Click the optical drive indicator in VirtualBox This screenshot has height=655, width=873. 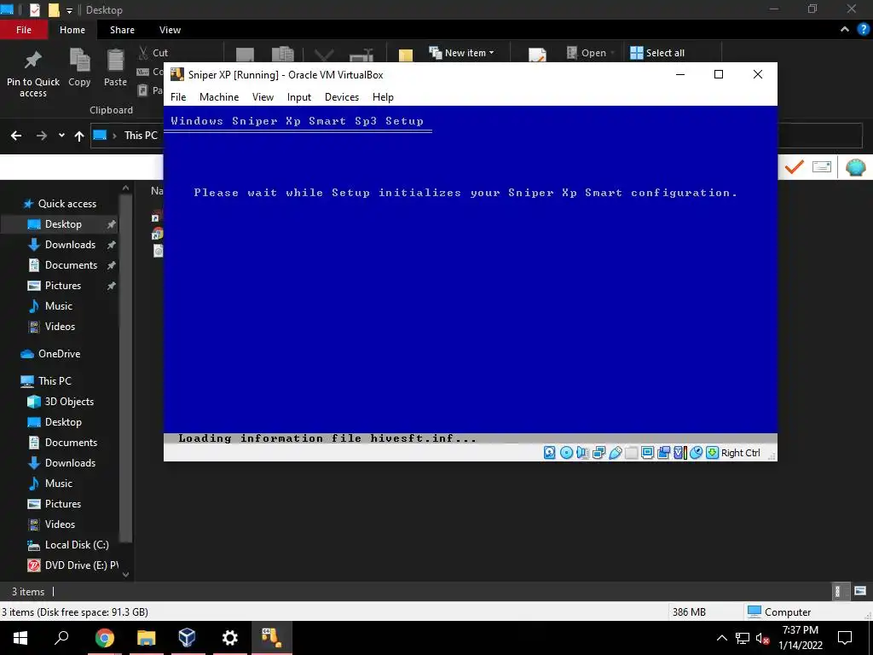tap(566, 453)
